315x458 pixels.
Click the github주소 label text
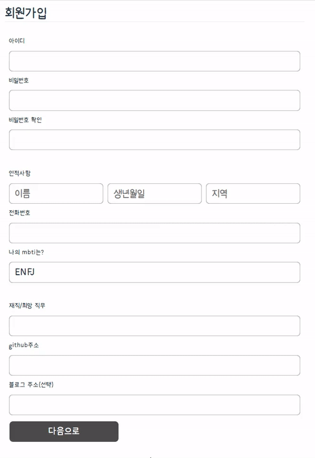point(24,345)
